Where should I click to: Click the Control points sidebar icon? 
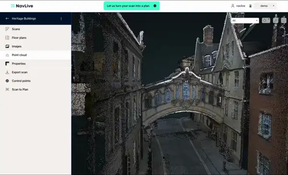pos(7,81)
